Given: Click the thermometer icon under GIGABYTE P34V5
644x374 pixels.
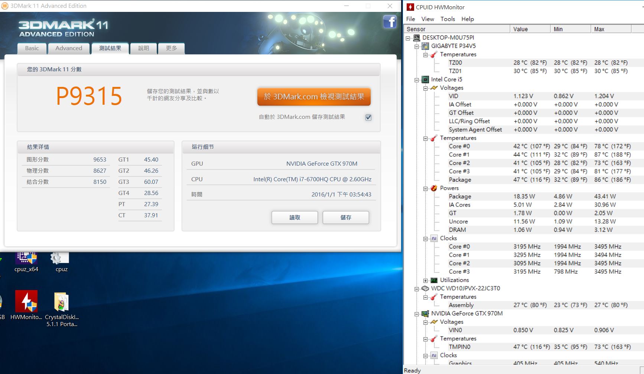Looking at the screenshot, I should tap(434, 54).
